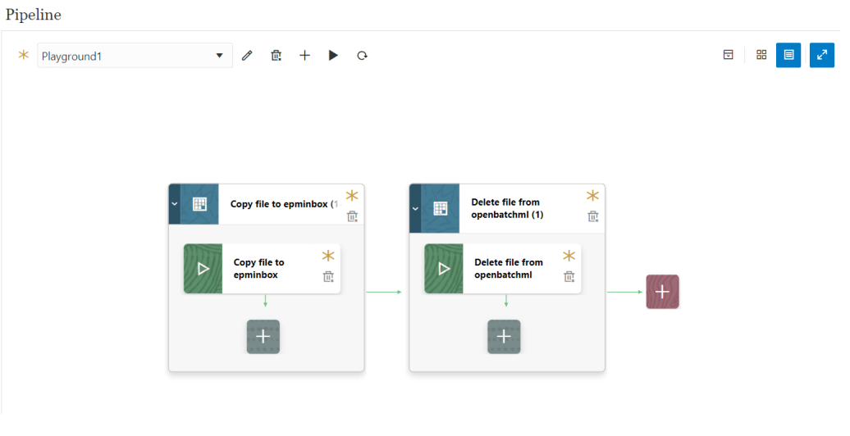The image size is (850, 436).
Task: Add a job under Delete file from openbatchml
Action: click(504, 337)
